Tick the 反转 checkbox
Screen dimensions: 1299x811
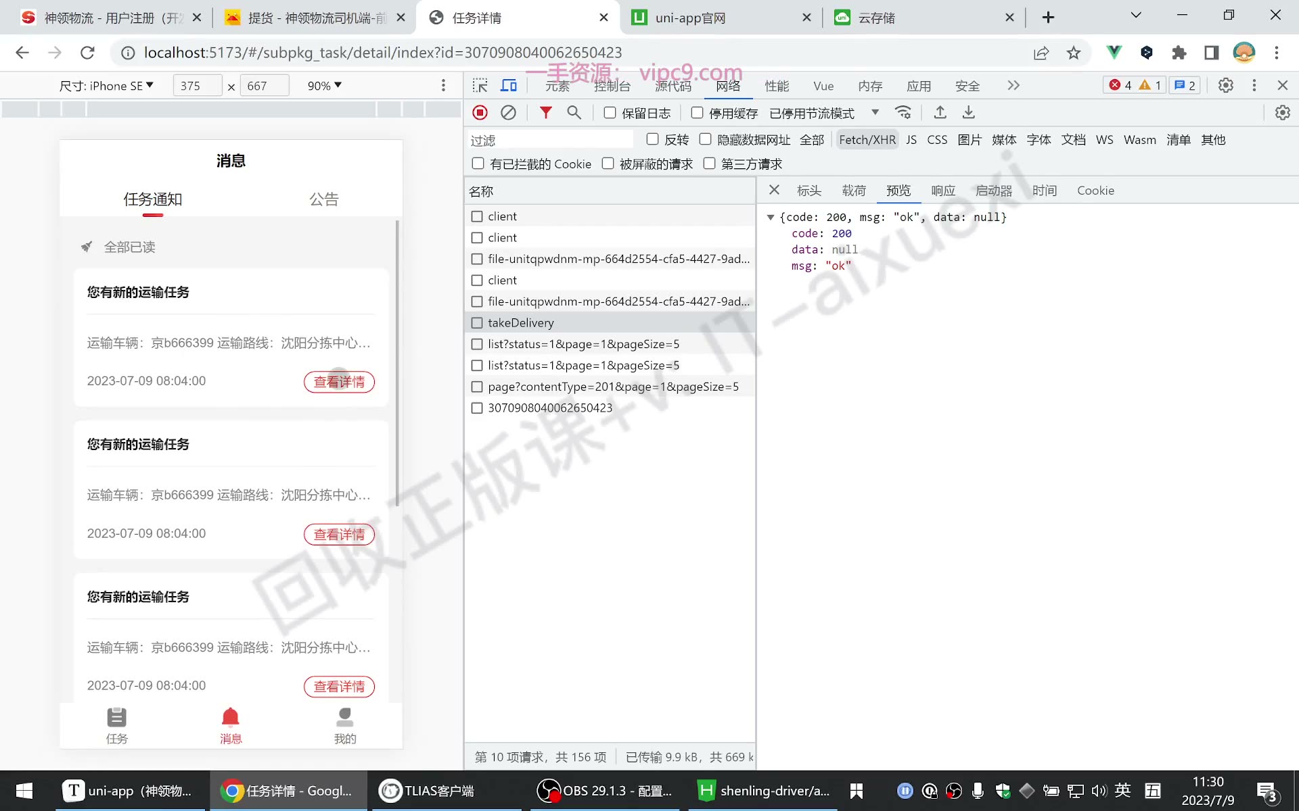pos(652,139)
